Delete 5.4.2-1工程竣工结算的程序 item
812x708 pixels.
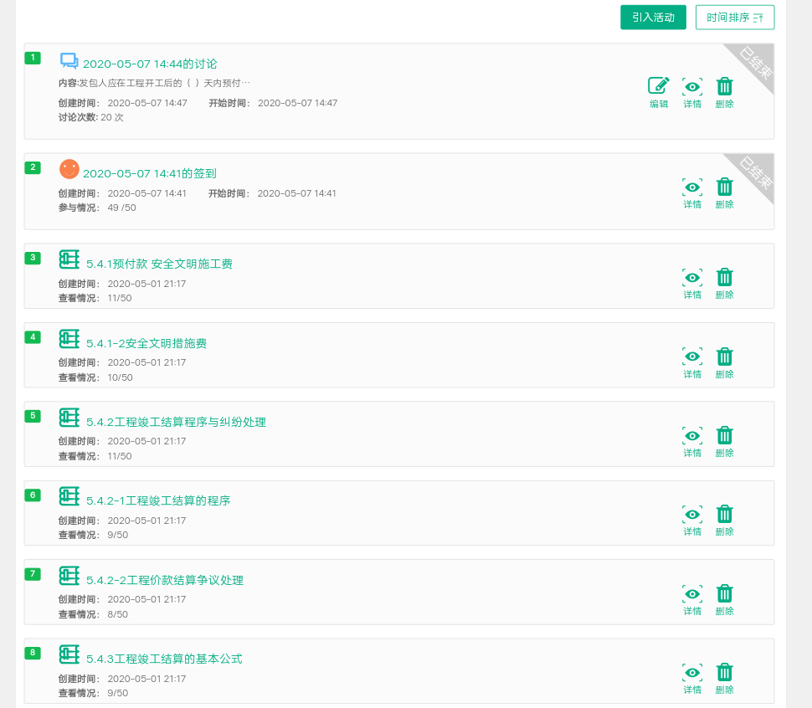click(724, 521)
